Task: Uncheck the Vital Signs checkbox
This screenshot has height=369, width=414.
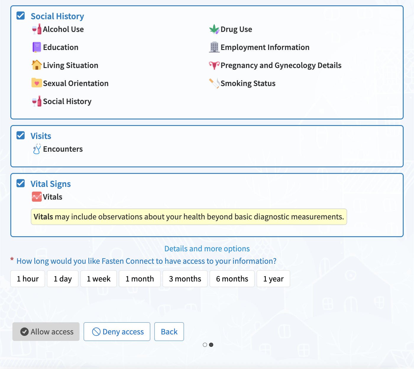Action: pos(21,183)
